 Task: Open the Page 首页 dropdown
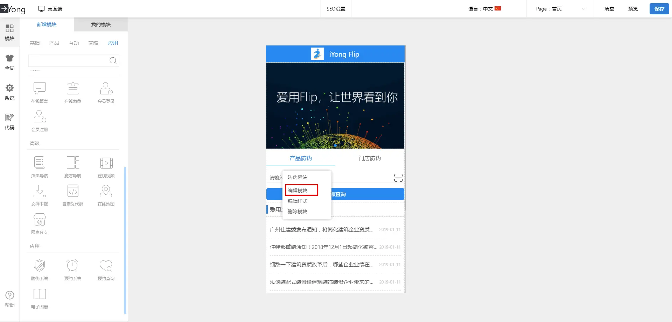(560, 9)
